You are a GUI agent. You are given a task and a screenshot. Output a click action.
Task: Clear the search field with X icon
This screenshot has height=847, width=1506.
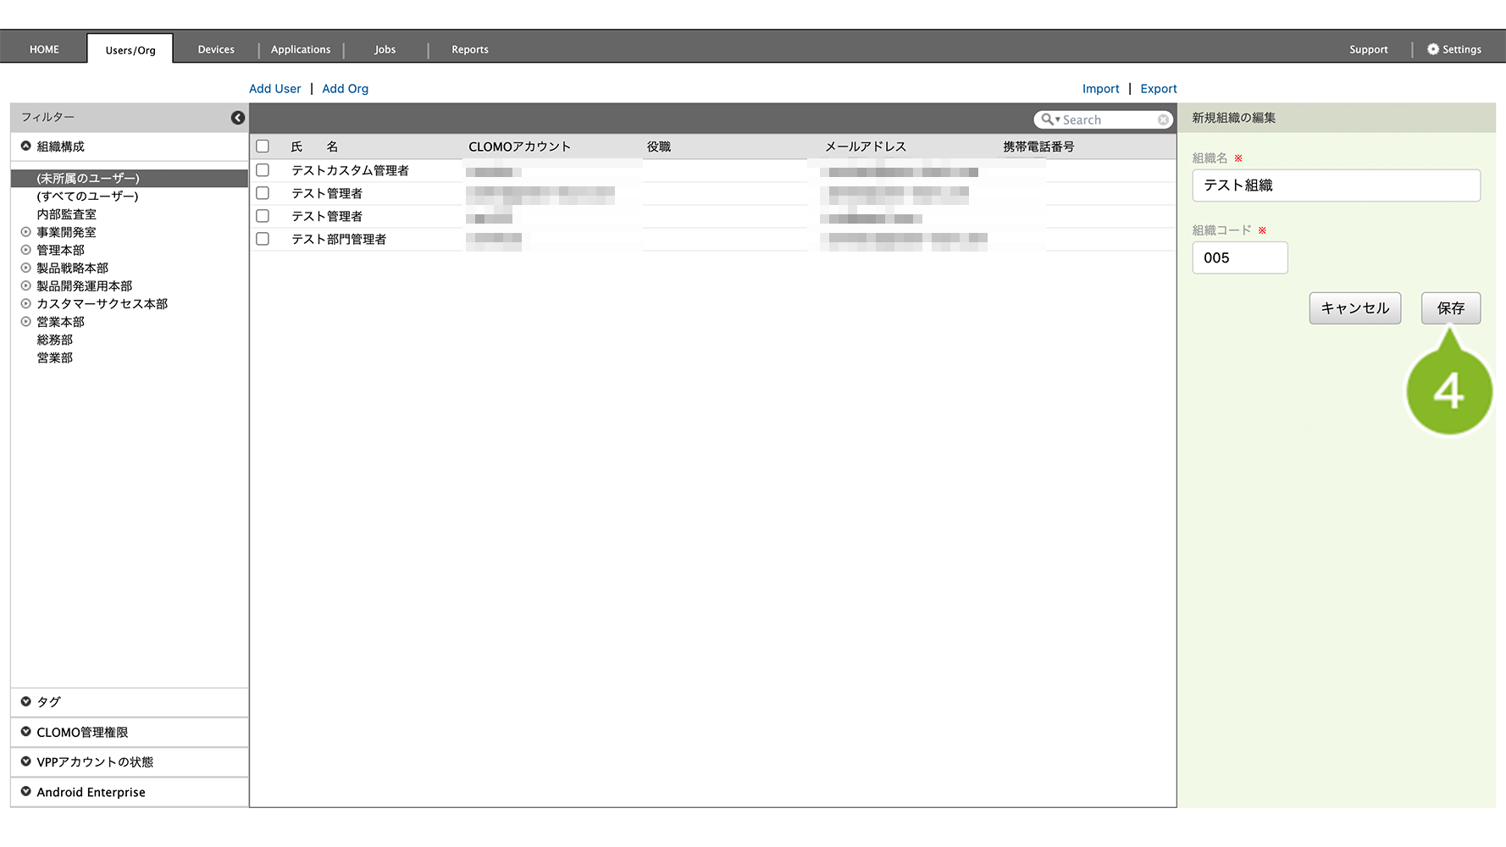tap(1163, 120)
